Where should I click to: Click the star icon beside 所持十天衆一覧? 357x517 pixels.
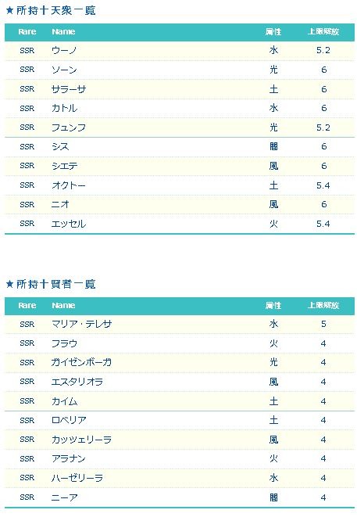(9, 10)
